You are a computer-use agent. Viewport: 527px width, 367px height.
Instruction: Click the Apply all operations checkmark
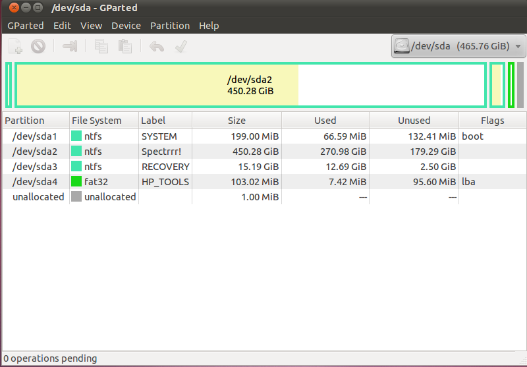pyautogui.click(x=180, y=46)
